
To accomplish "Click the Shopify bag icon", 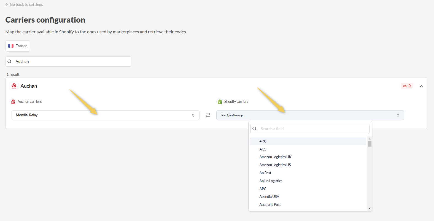I will click(x=220, y=102).
